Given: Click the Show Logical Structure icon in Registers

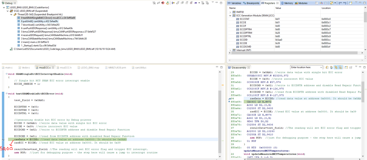Looking at the screenshot, I should (321, 3).
